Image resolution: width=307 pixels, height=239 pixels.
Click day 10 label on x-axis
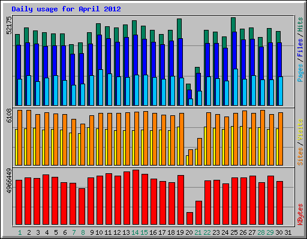tap(99, 232)
